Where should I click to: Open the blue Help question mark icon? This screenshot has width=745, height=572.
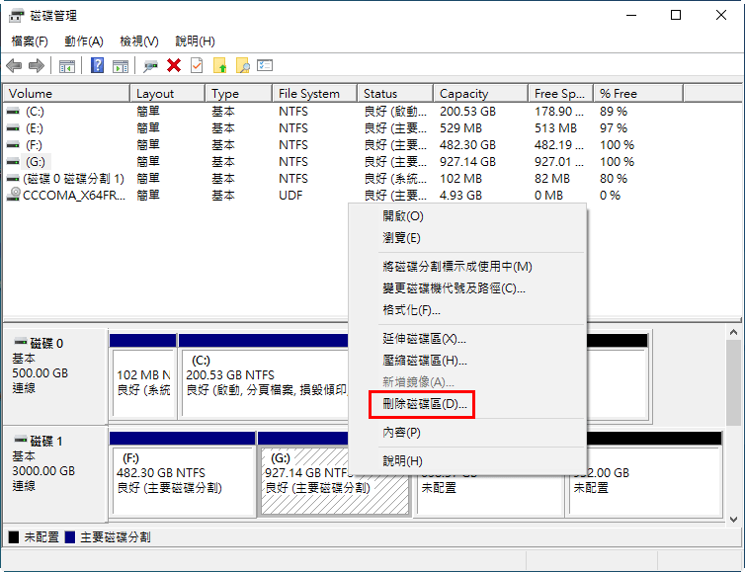tap(98, 65)
